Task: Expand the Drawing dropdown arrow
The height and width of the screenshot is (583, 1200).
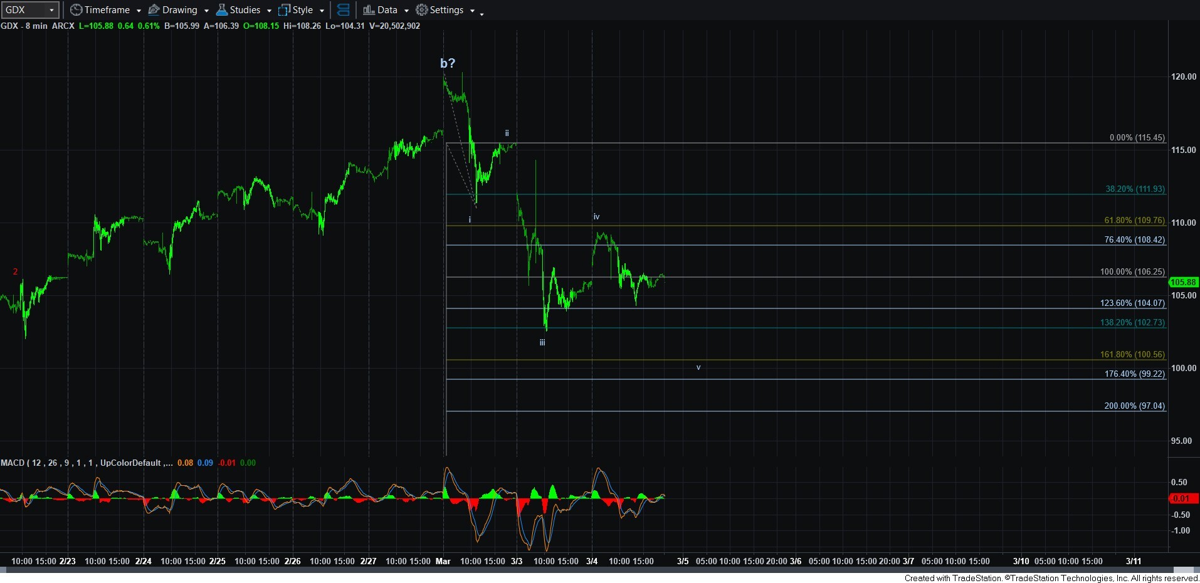Action: point(206,11)
